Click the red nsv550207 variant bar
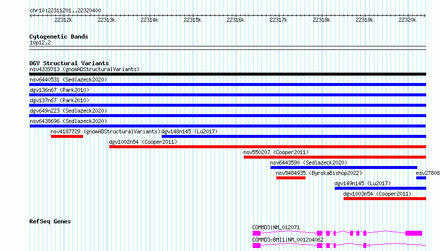This screenshot has width=440, height=251. pyautogui.click(x=335, y=157)
